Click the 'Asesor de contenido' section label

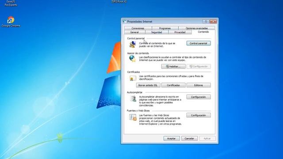(x=138, y=53)
